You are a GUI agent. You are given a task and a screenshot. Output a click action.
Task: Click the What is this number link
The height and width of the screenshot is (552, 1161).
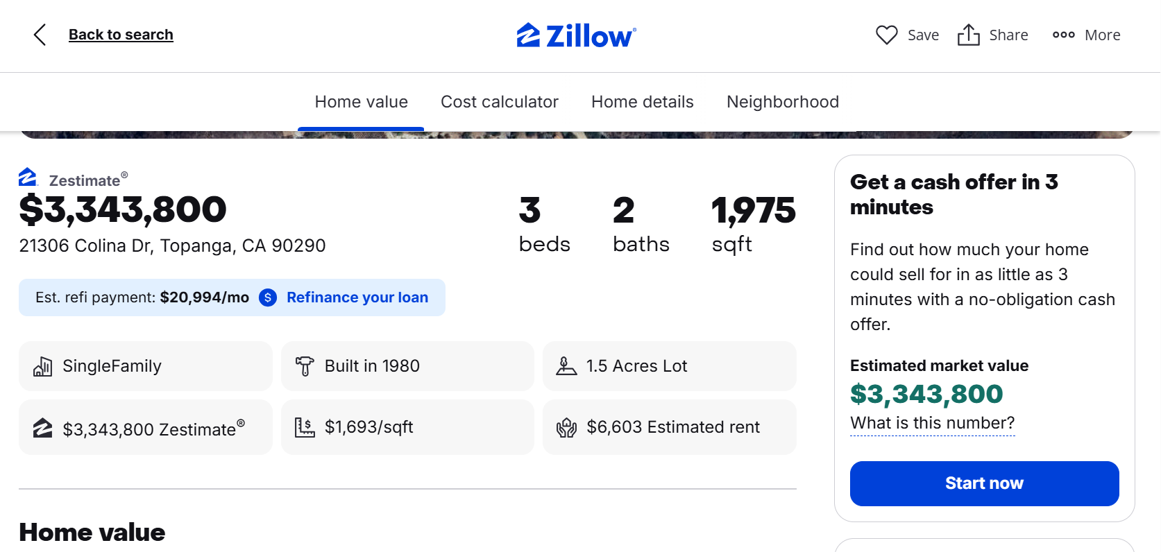click(x=932, y=423)
